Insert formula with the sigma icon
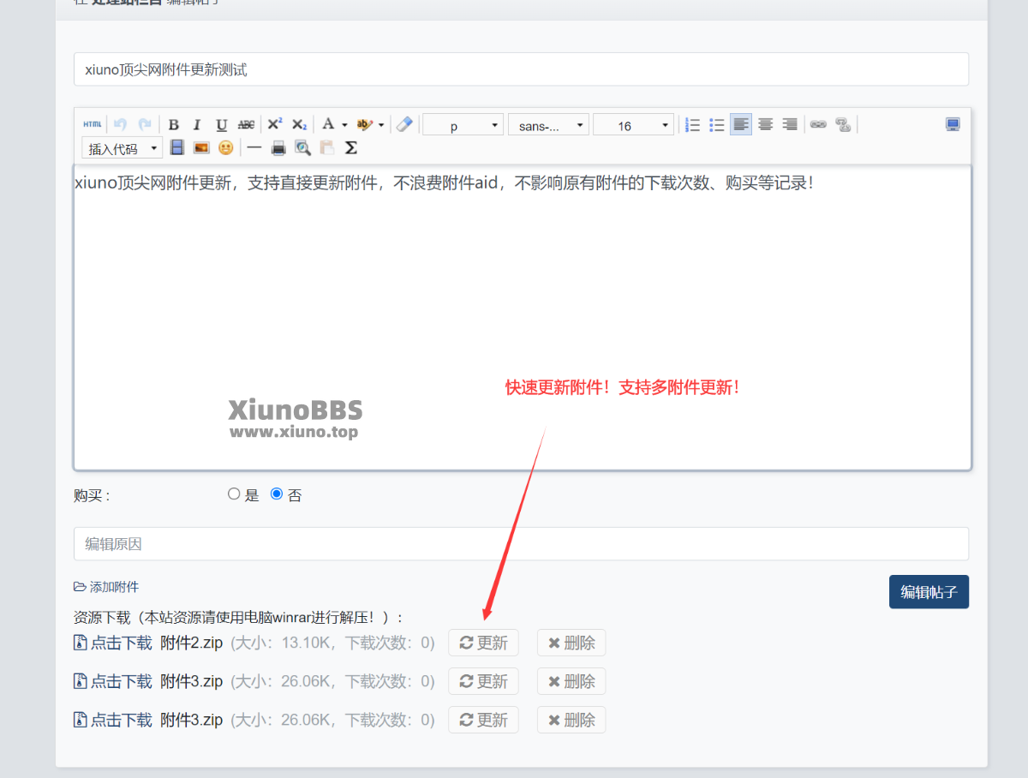The image size is (1028, 778). tap(350, 148)
